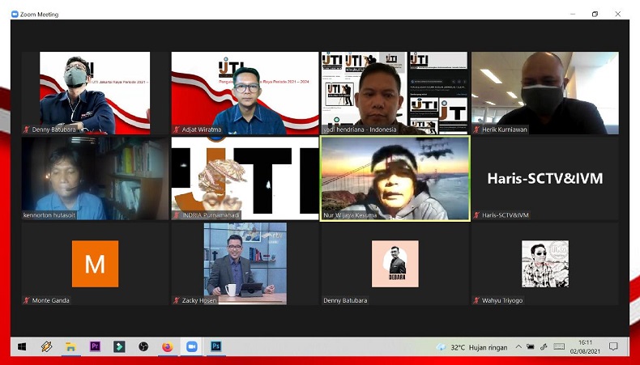Click muted mic icon on Haris-SCTV&IVM
Screen dimensions: 640x365
click(476, 215)
